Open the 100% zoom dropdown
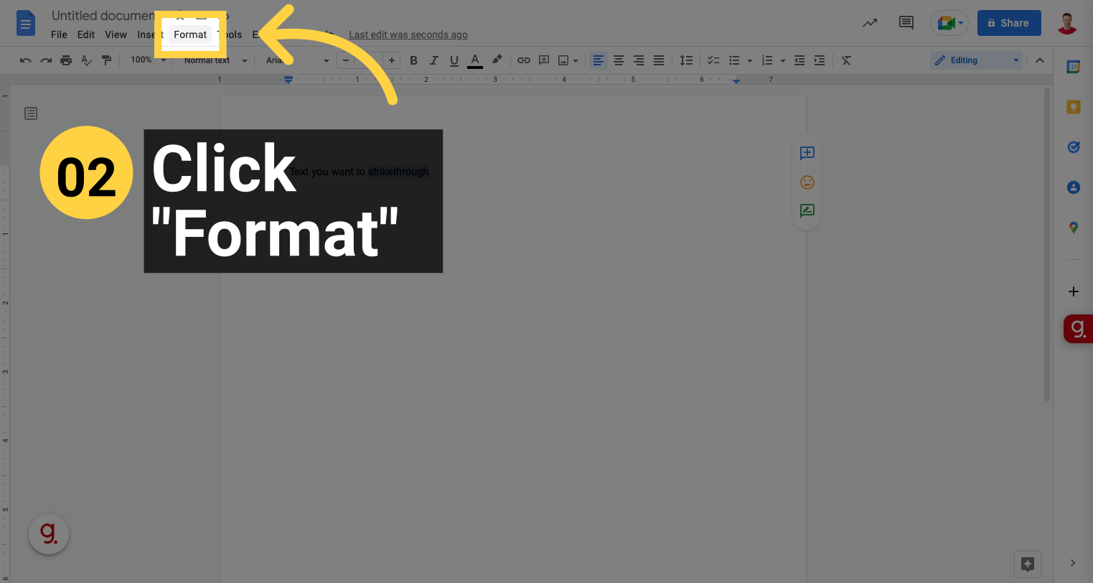Image resolution: width=1093 pixels, height=583 pixels. (x=148, y=60)
